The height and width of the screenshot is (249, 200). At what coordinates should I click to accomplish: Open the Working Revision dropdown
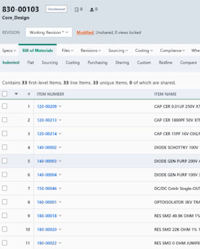click(49, 32)
